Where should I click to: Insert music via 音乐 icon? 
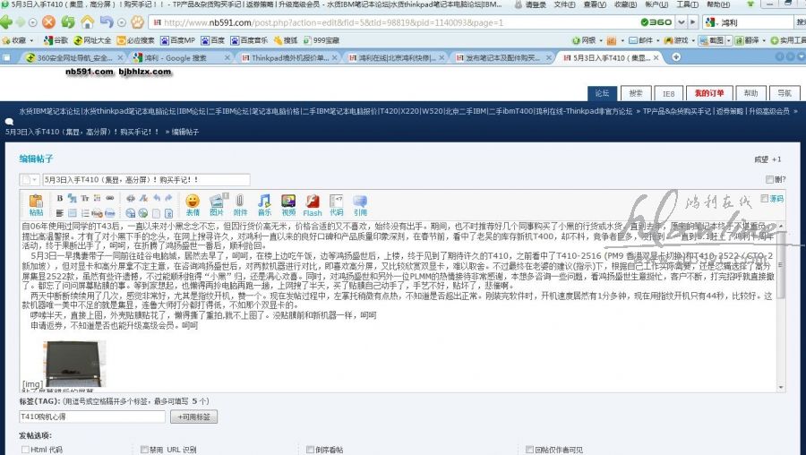[x=264, y=204]
